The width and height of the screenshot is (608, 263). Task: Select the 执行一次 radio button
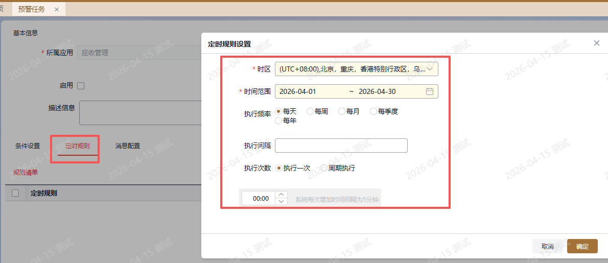279,168
